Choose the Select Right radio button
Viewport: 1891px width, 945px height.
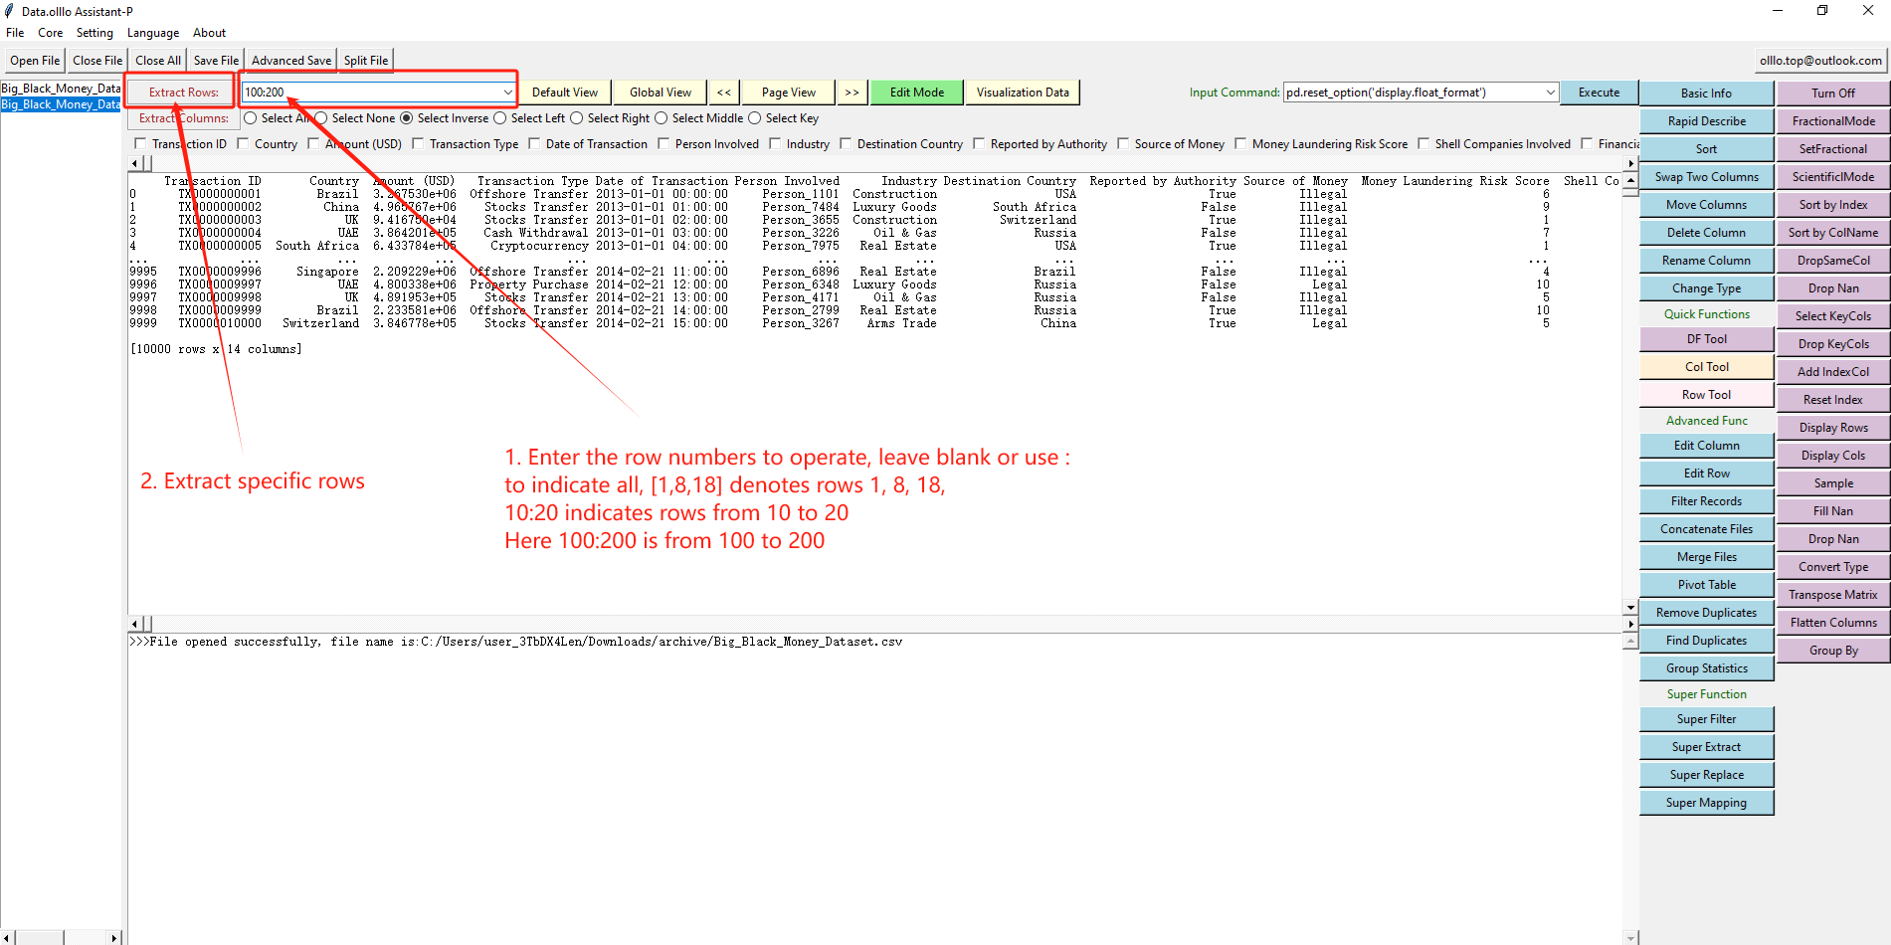pos(577,118)
